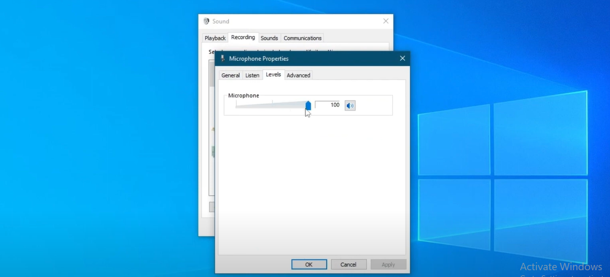
Task: Click the microphone level value field showing 100
Action: point(328,105)
